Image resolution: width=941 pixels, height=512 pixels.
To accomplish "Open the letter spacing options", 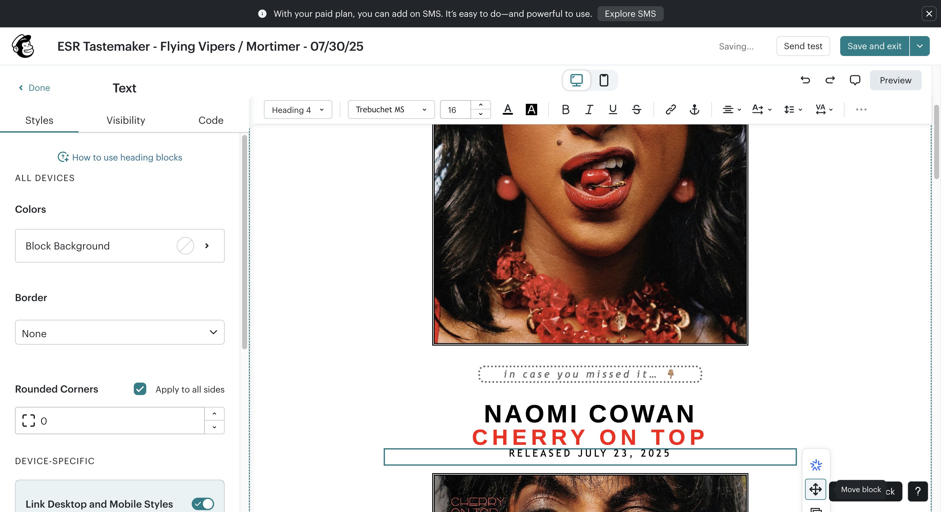I will [824, 109].
